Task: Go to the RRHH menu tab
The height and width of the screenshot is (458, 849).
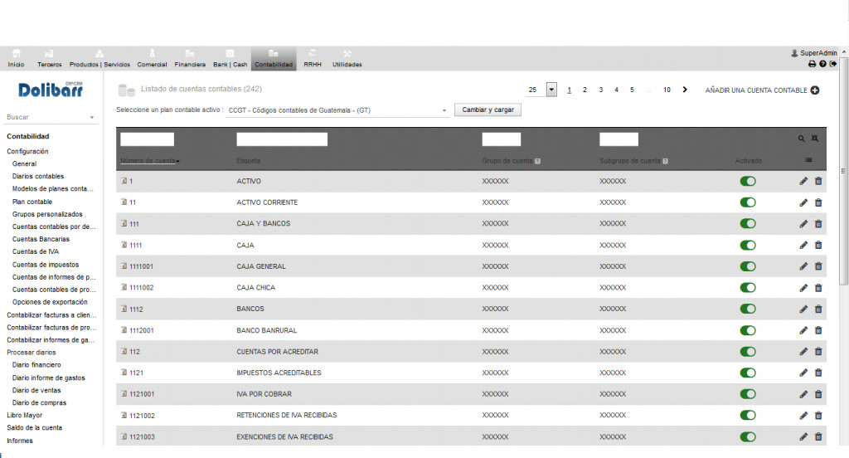Action: (x=313, y=58)
